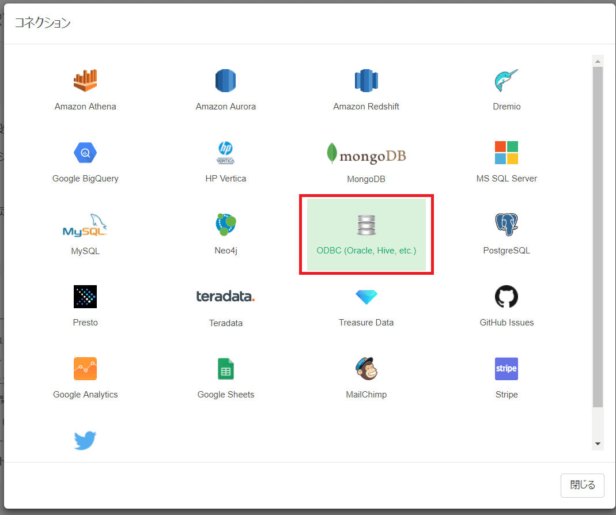
Task: Choose the Google BigQuery hexagon icon
Action: 85,153
